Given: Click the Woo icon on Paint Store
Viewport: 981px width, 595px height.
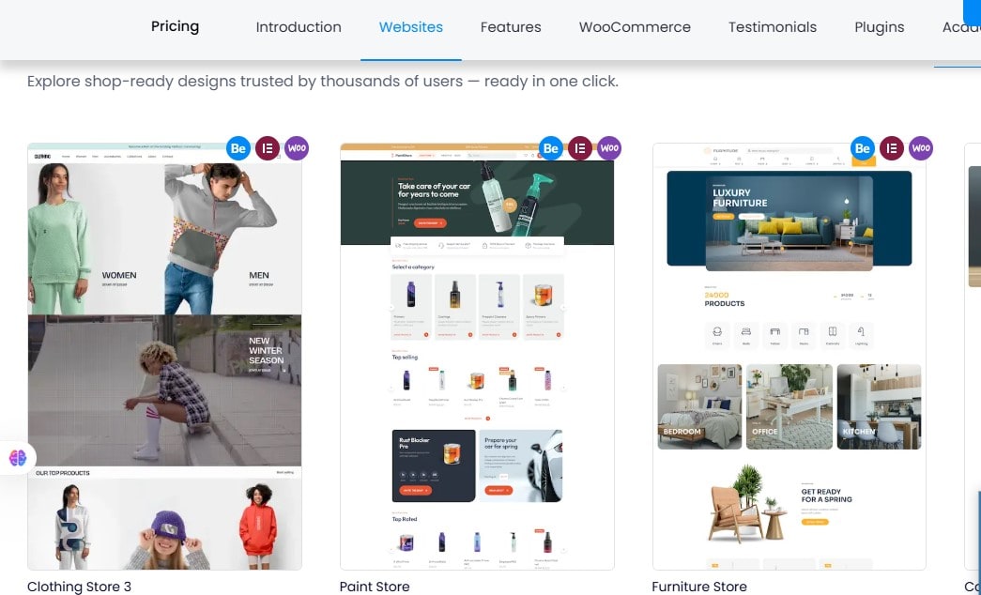Looking at the screenshot, I should click(x=608, y=148).
